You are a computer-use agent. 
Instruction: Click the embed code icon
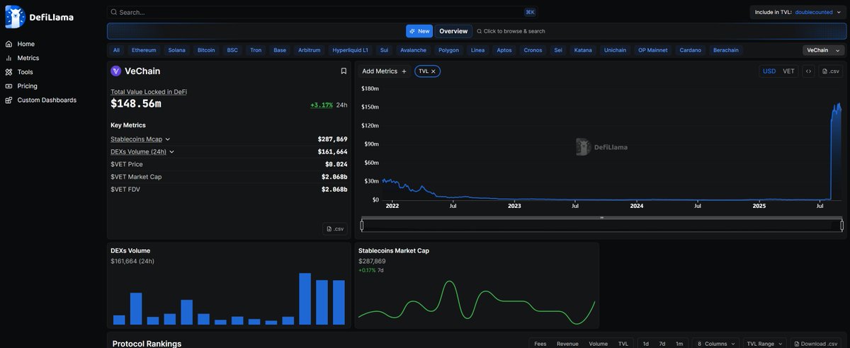pyautogui.click(x=809, y=71)
